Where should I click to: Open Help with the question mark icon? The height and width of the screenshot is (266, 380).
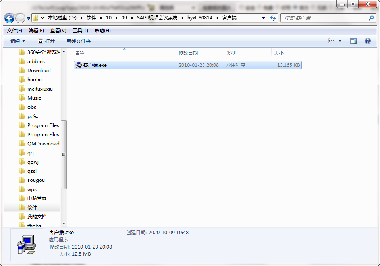coord(367,41)
